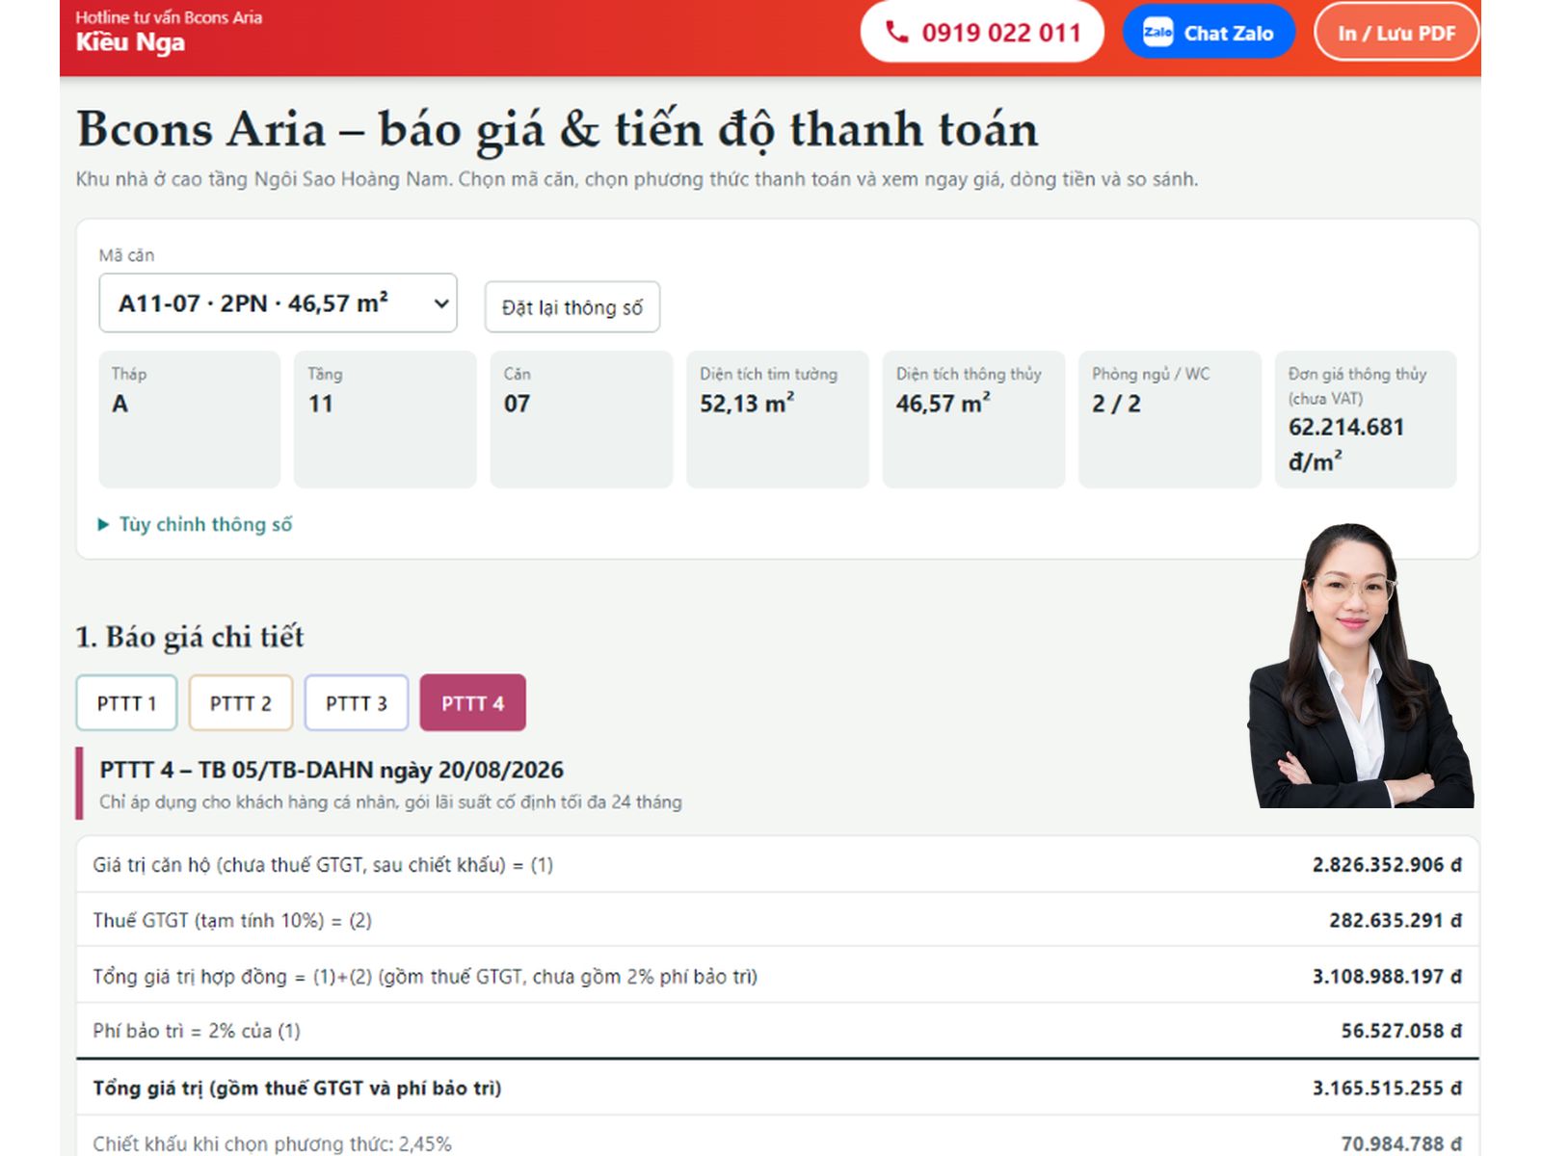Click the Zalo logo icon
Screen dimensions: 1542x1156
(x=1157, y=33)
